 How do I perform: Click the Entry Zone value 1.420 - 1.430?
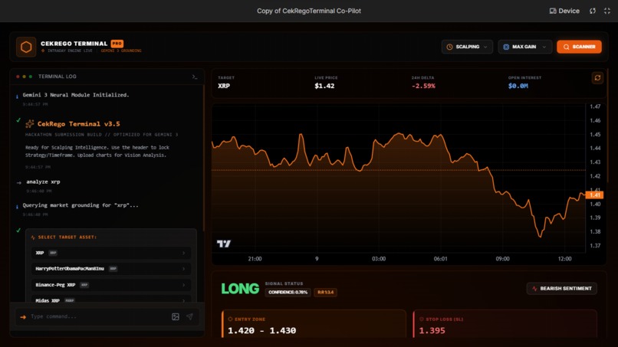261,330
